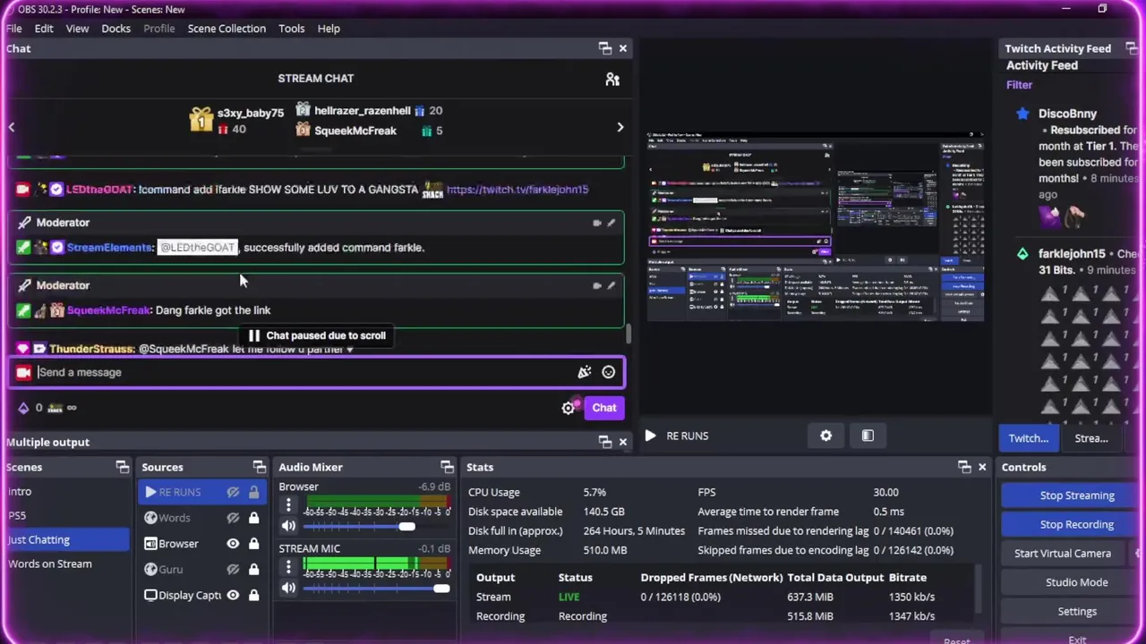This screenshot has width=1146, height=644.
Task: Toggle lock on Display Capture source
Action: click(x=254, y=595)
